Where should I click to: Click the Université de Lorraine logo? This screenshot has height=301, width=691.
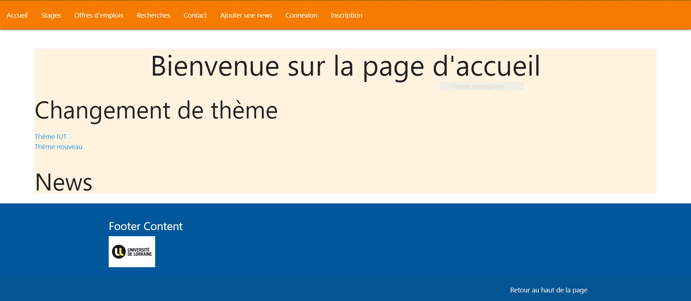[x=132, y=252]
